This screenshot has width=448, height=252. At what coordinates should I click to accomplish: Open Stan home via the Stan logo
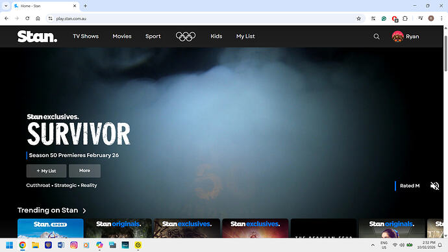coord(37,36)
